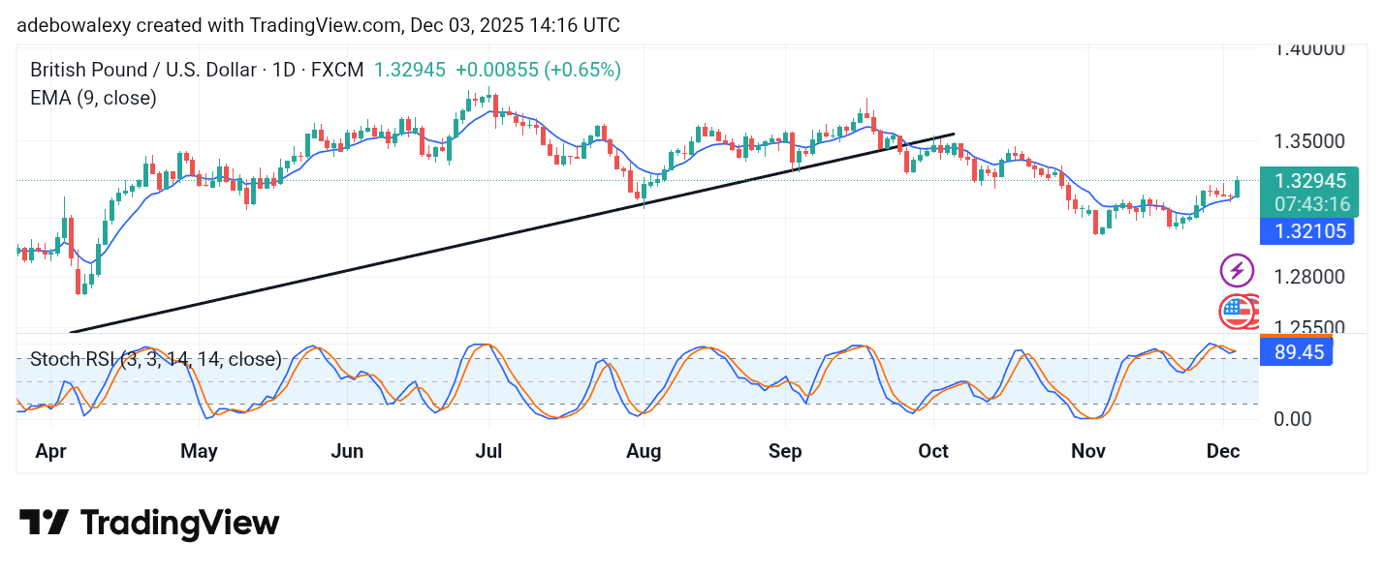The height and width of the screenshot is (572, 1384).
Task: Click the Stoch RSI value tag 89.45
Action: click(1297, 352)
